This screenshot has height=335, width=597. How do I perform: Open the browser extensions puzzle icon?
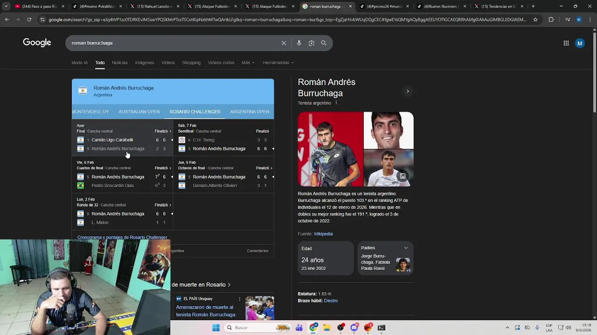pos(551,20)
